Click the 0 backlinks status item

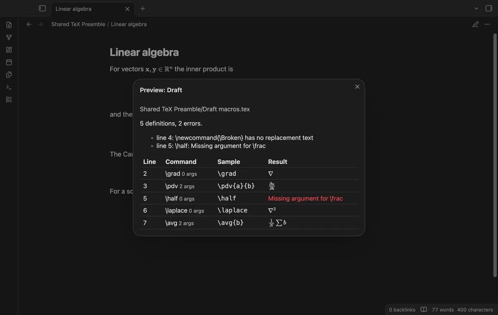tap(402, 310)
